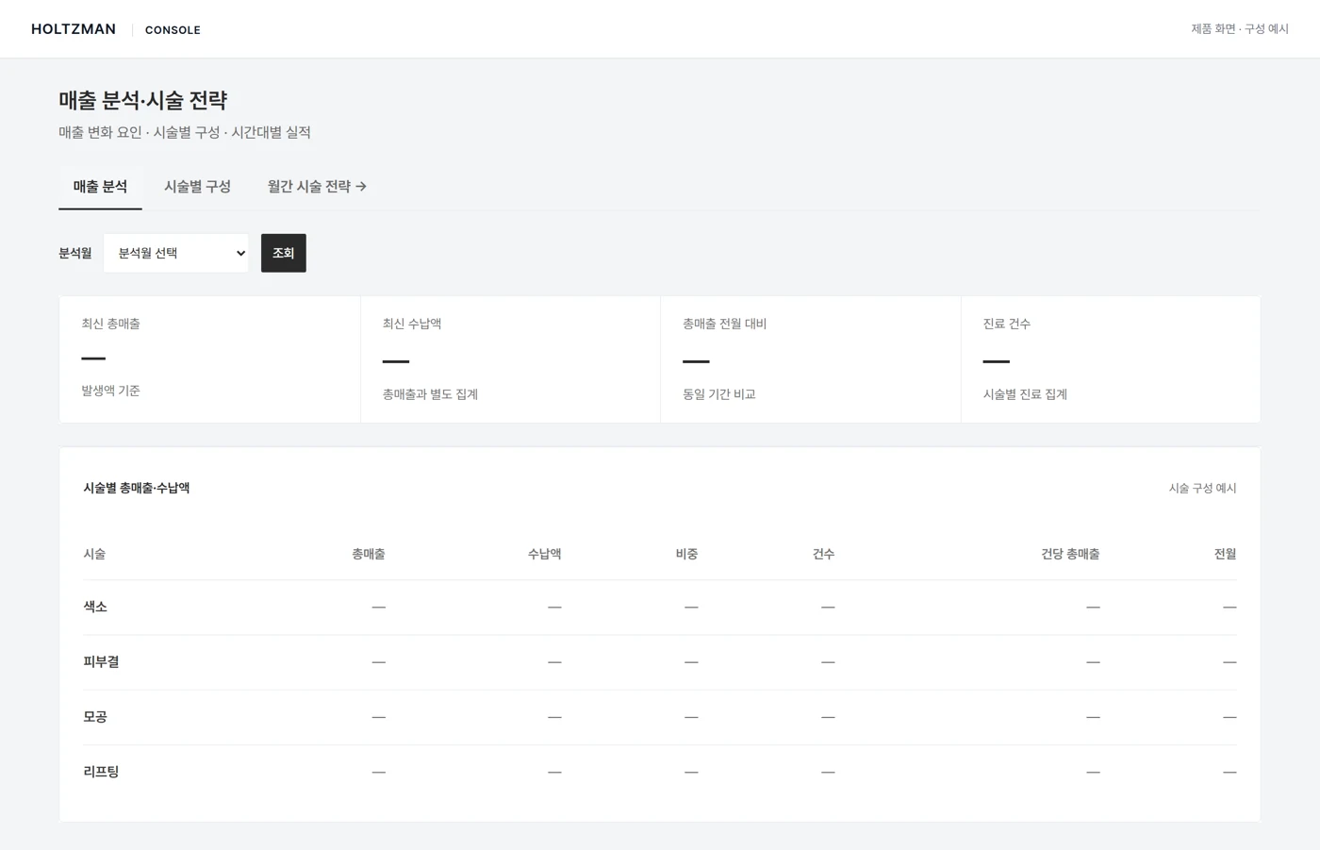Open the 분석월 선택 dropdown
Viewport: 1320px width, 850px height.
(176, 253)
